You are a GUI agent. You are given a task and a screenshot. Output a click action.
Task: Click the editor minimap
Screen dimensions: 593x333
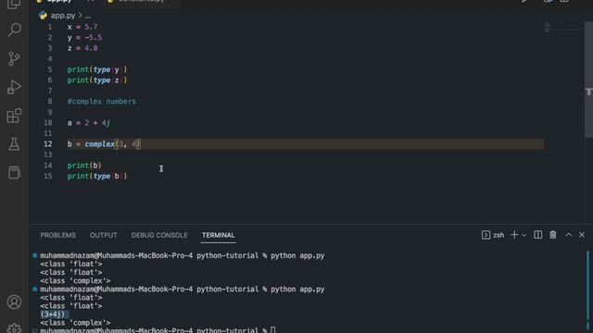(x=563, y=28)
